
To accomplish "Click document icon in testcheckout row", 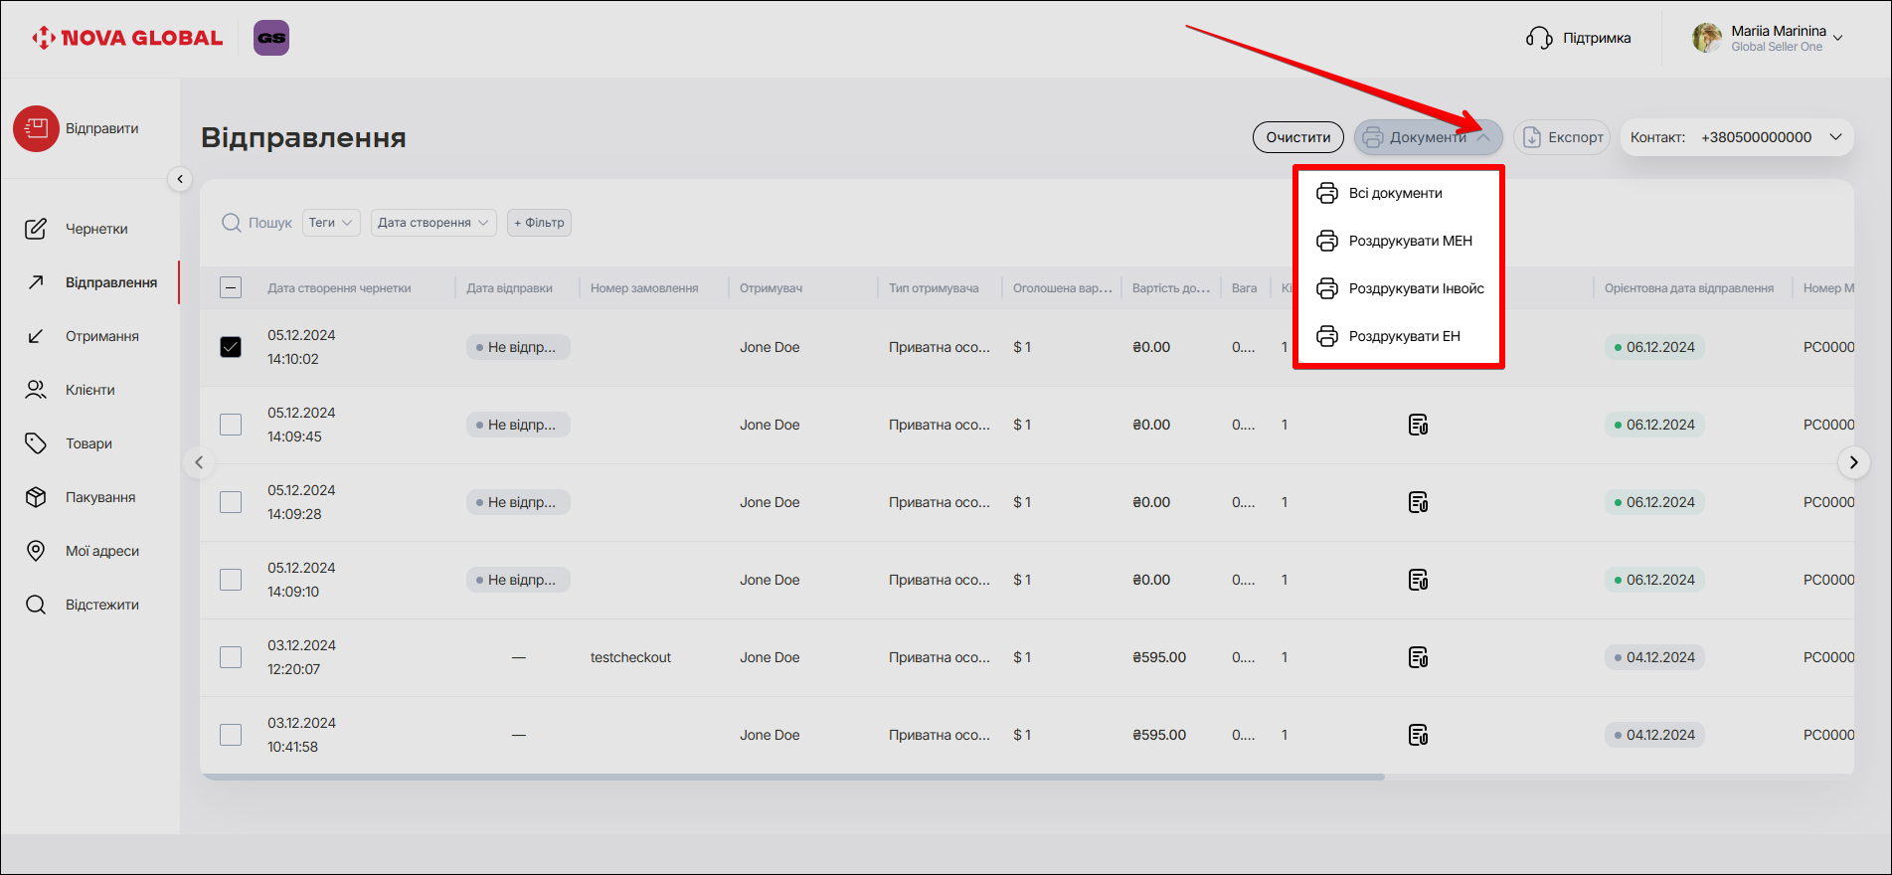I will tap(1418, 657).
